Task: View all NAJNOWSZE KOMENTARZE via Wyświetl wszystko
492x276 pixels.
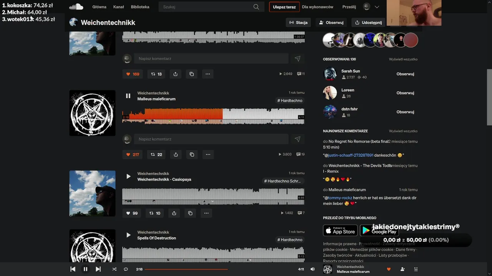Action: [x=403, y=131]
